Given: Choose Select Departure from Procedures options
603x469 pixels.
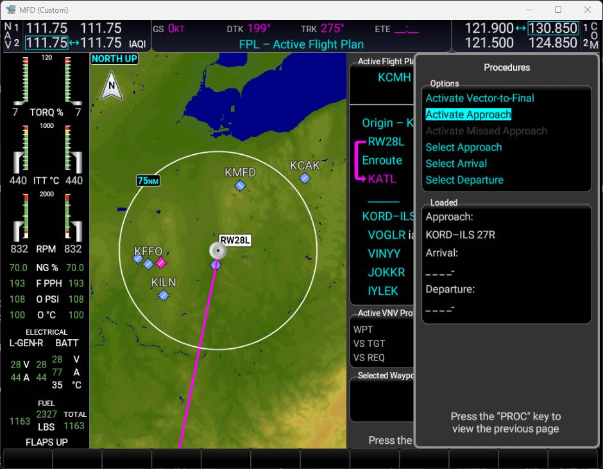Looking at the screenshot, I should pyautogui.click(x=464, y=180).
